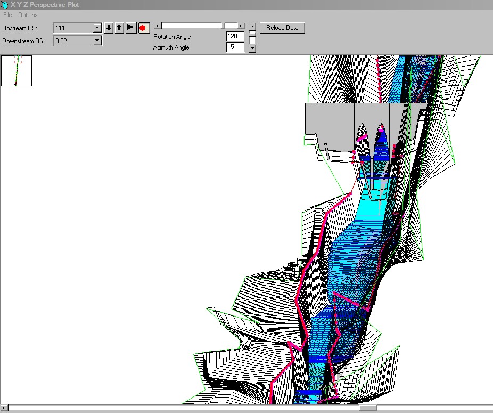Expand the Upstream RS dropdown
Viewport: 493px width, 413px height.
pyautogui.click(x=97, y=28)
